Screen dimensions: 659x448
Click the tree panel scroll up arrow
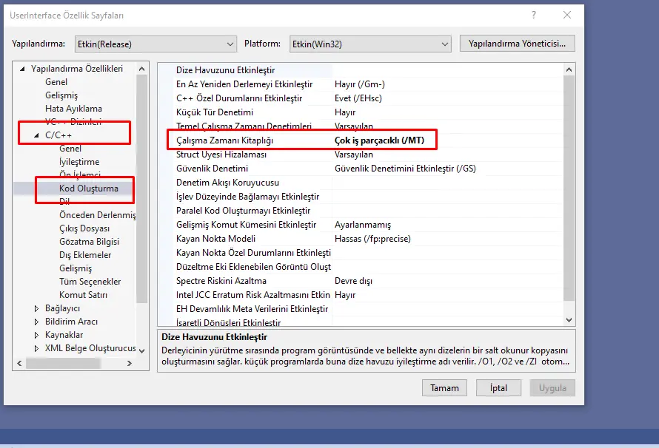(x=141, y=69)
